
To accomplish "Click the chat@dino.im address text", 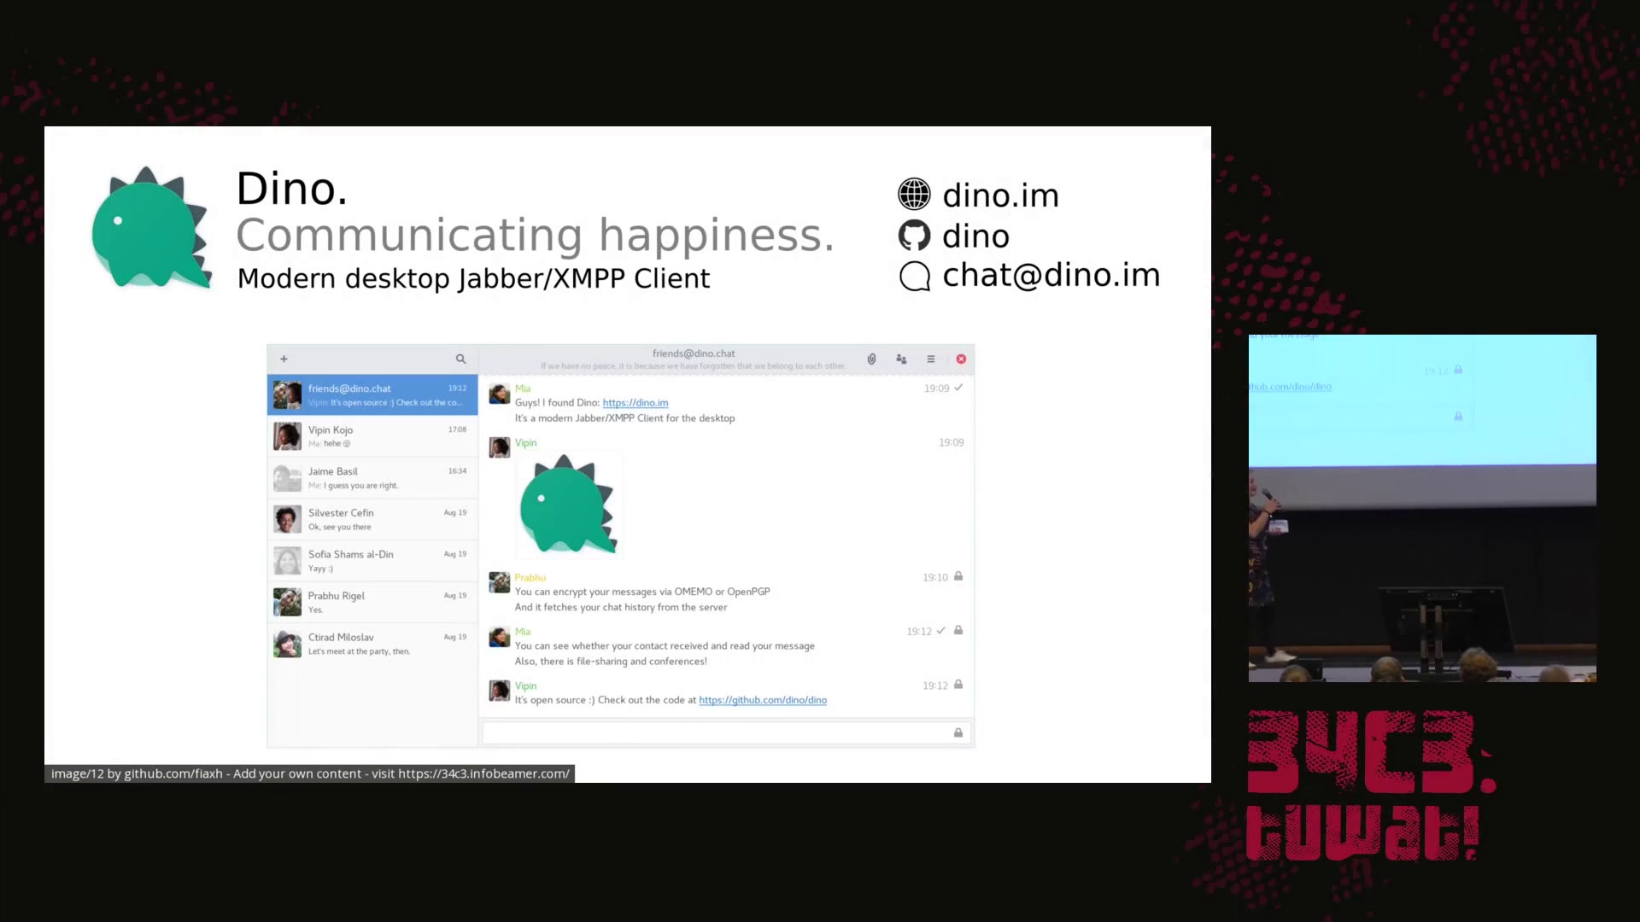I will point(1051,275).
